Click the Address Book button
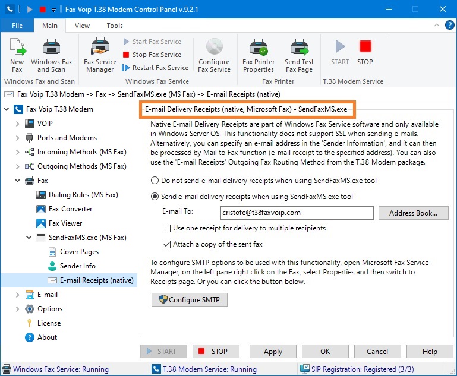Screen dimensions: 457x376 [413, 213]
